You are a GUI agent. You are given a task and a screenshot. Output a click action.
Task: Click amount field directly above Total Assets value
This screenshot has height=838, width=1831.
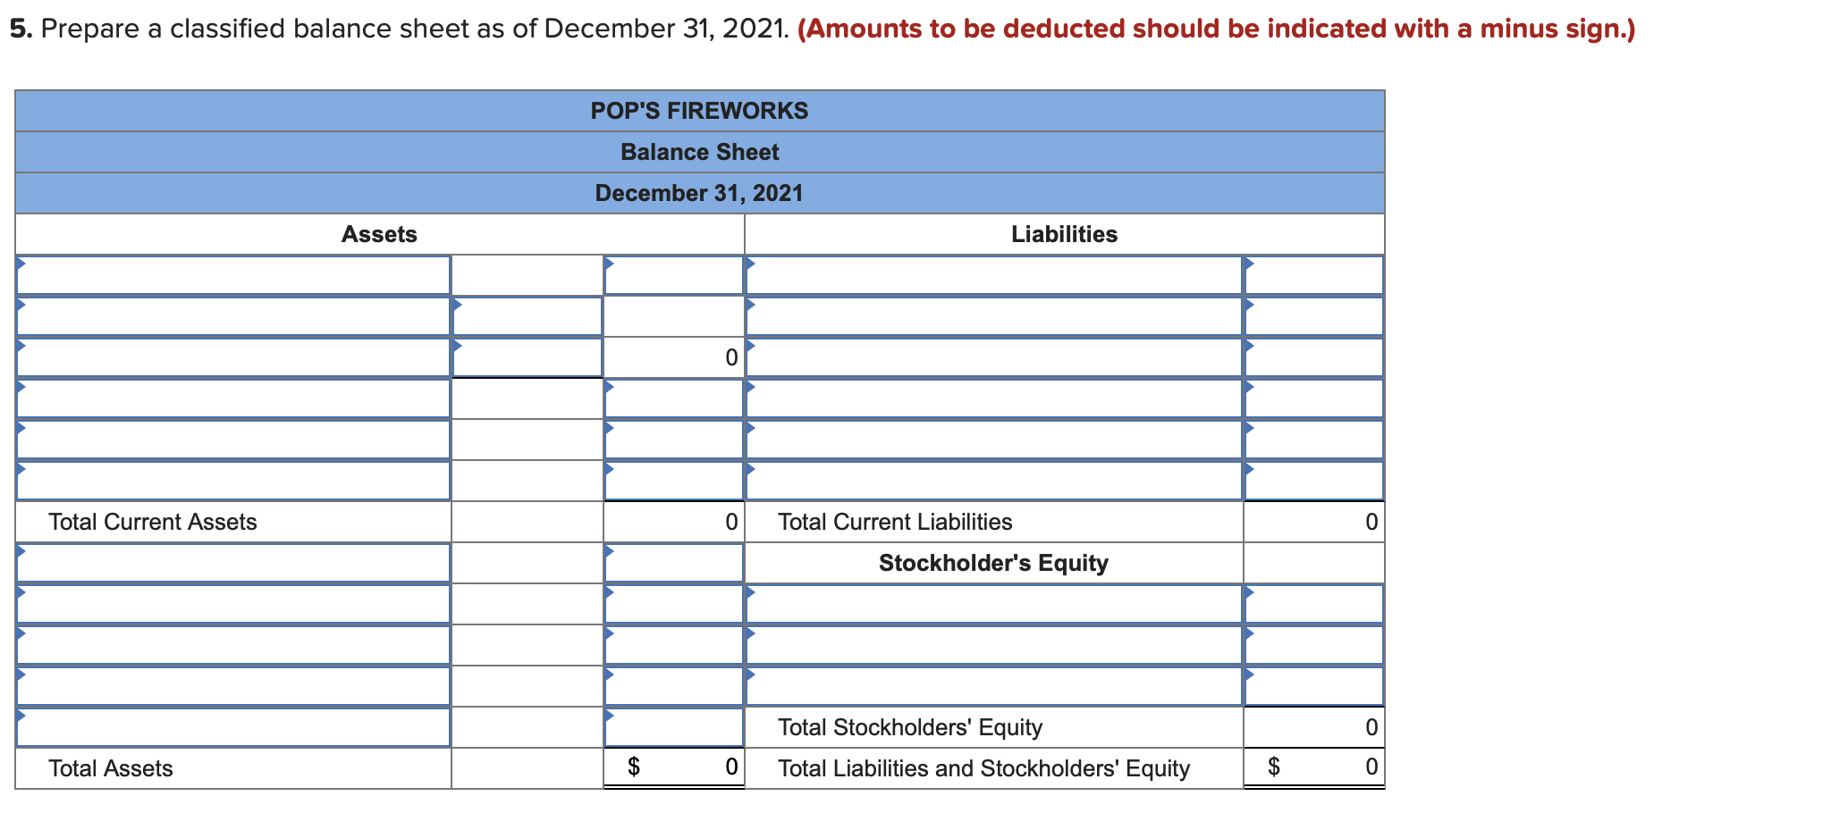click(674, 727)
